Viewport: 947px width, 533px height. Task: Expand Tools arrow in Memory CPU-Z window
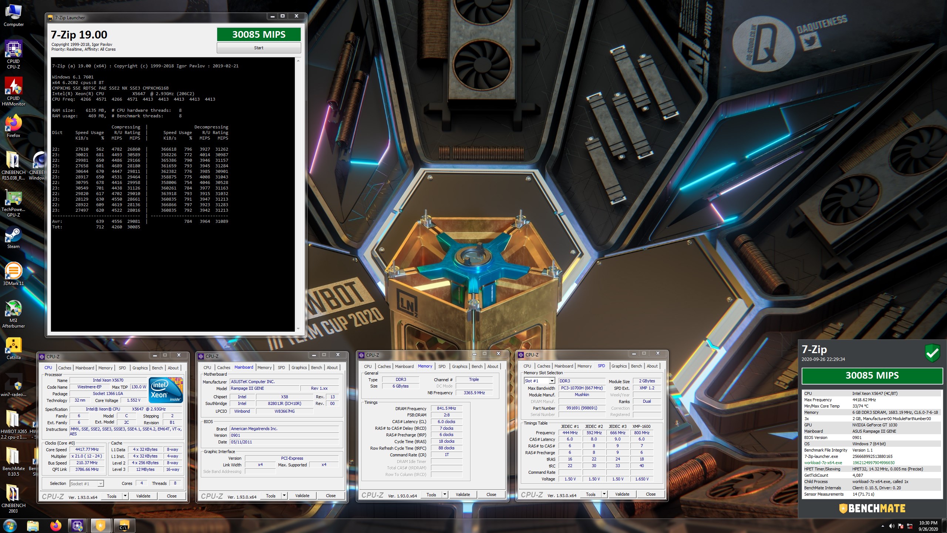445,495
